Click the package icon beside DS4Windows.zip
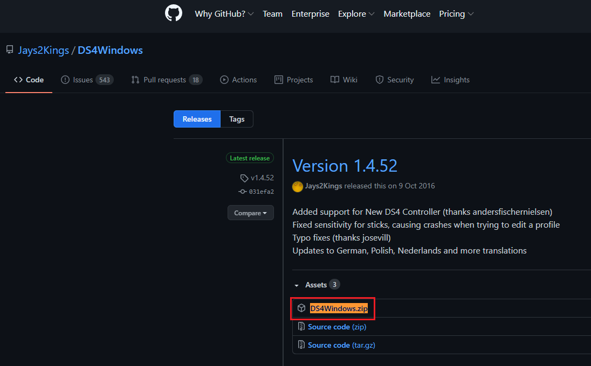The width and height of the screenshot is (591, 366). pos(301,308)
